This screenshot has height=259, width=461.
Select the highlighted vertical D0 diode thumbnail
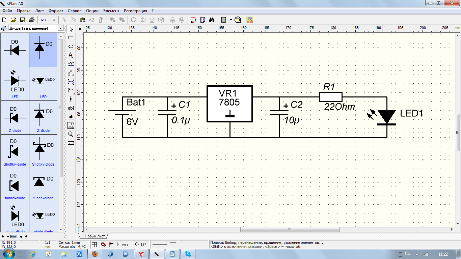[43, 50]
